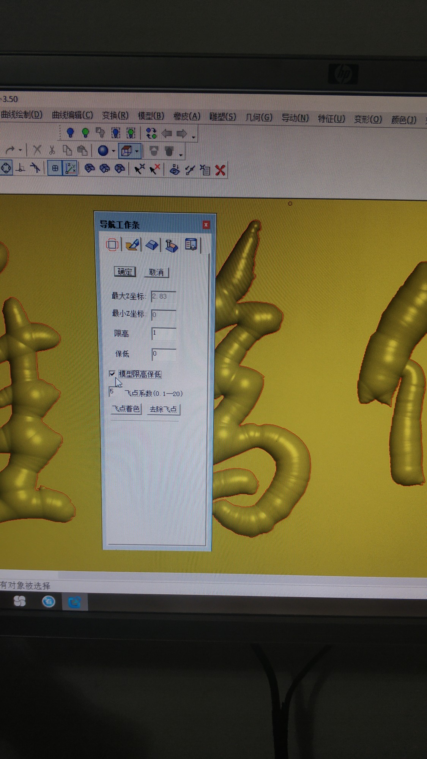
Task: Click the gray left arrow icon
Action: 167,134
